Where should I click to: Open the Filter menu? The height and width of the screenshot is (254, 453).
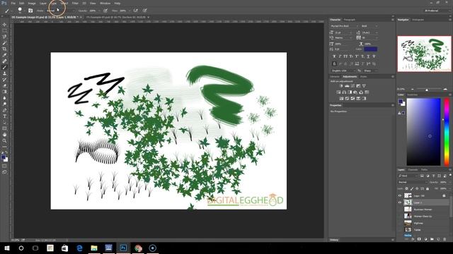point(75,3)
